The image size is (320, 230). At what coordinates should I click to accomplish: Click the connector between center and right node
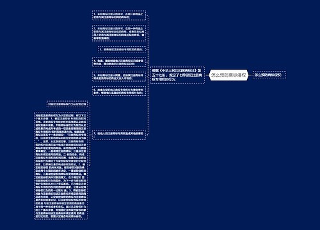click(x=251, y=75)
